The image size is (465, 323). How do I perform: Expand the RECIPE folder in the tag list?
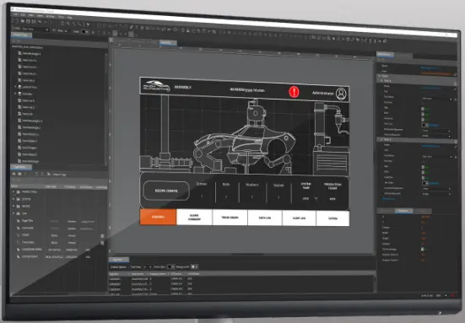(x=14, y=206)
